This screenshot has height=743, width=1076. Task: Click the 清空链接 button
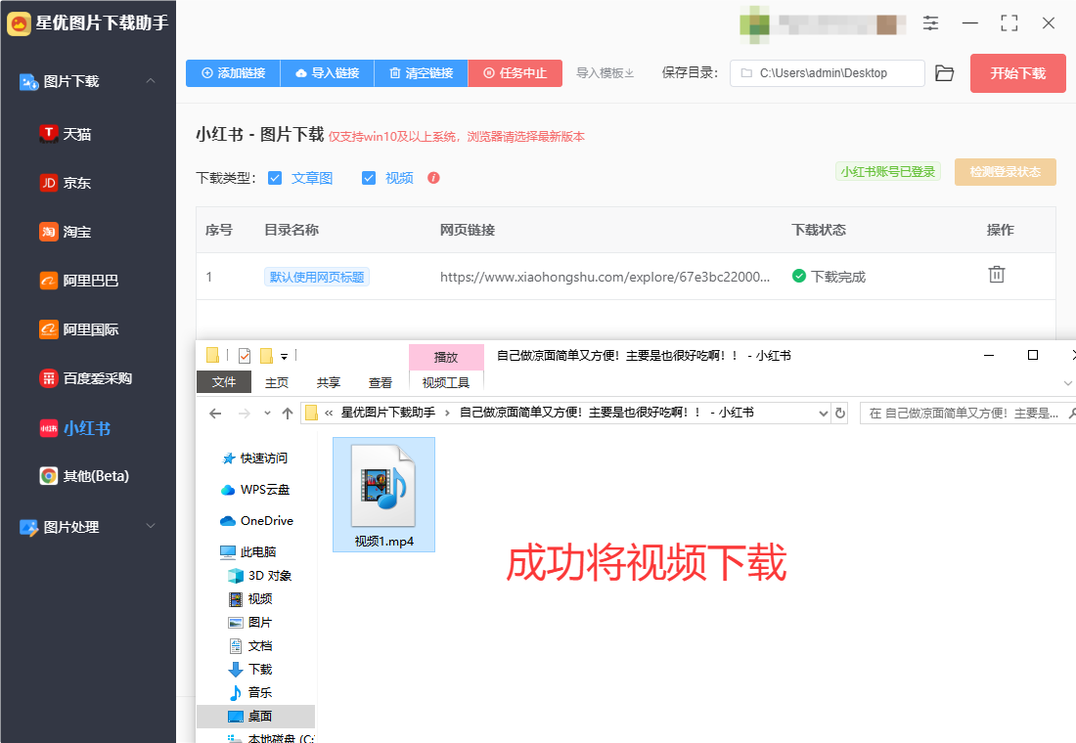[x=422, y=72]
